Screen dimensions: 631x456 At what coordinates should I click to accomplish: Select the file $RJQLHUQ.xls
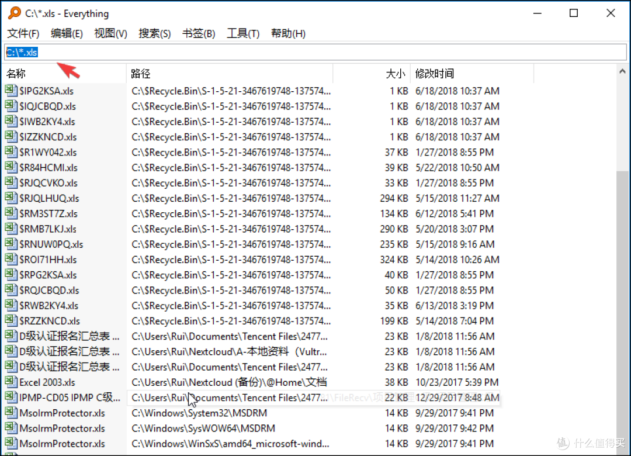coord(49,198)
